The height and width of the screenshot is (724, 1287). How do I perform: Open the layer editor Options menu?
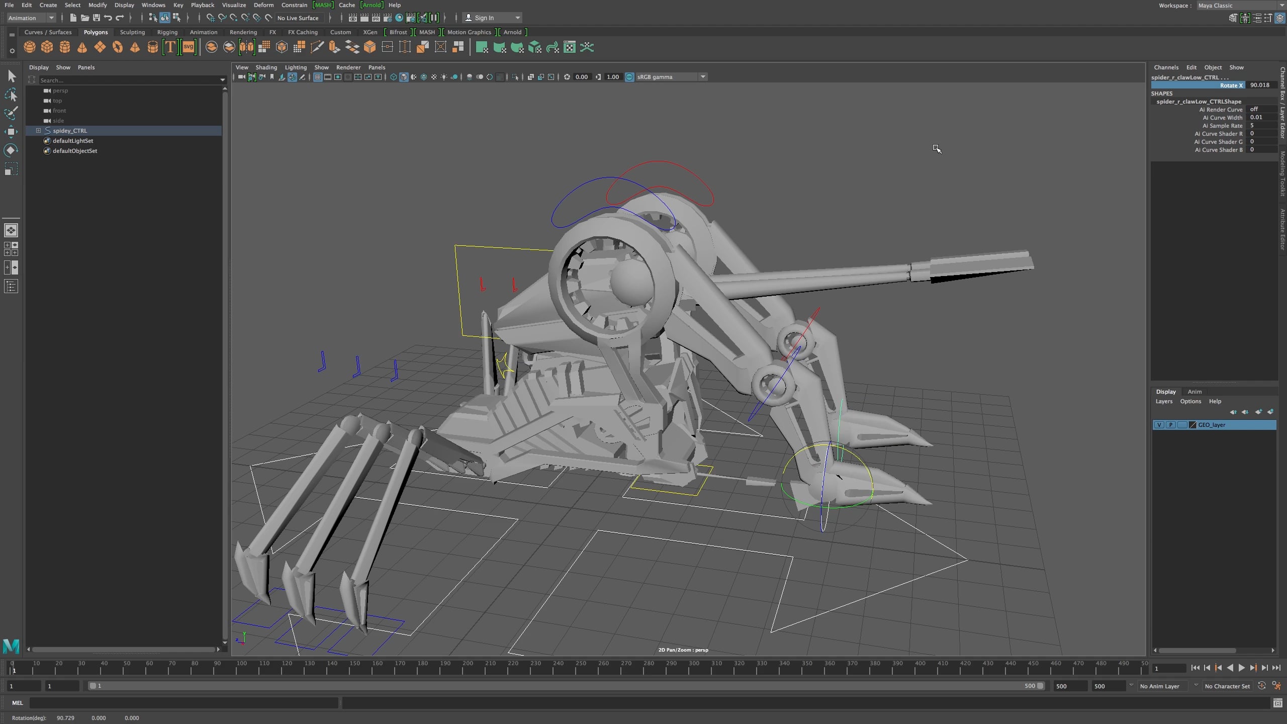coord(1190,401)
